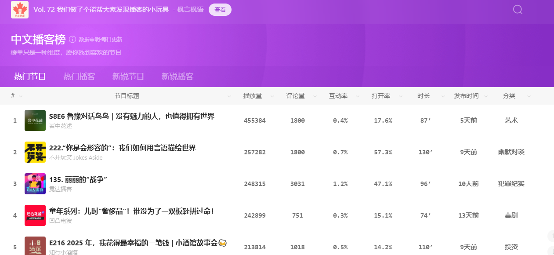
Task: Click the search magnifier icon
Action: coord(518,10)
